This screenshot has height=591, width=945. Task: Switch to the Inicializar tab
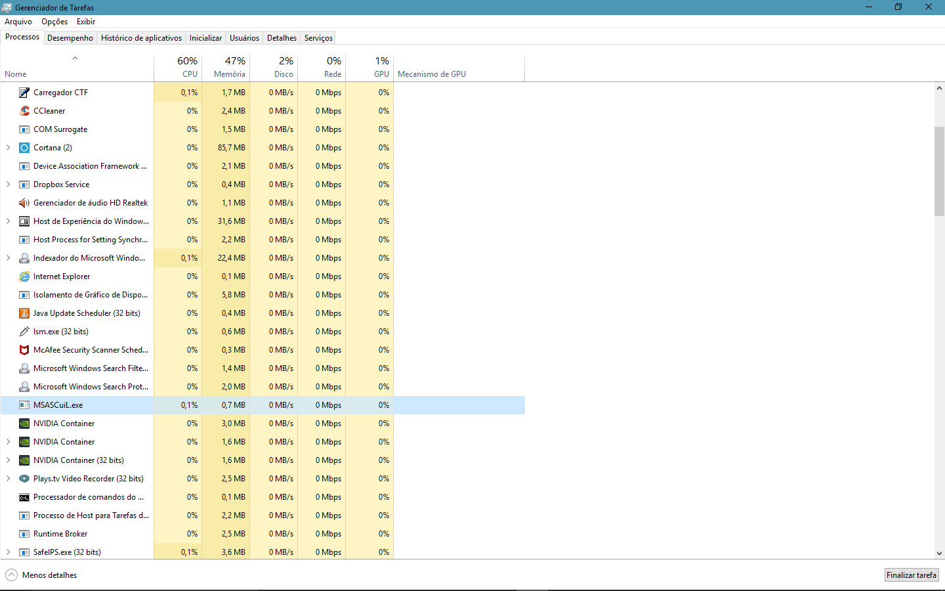tap(205, 38)
